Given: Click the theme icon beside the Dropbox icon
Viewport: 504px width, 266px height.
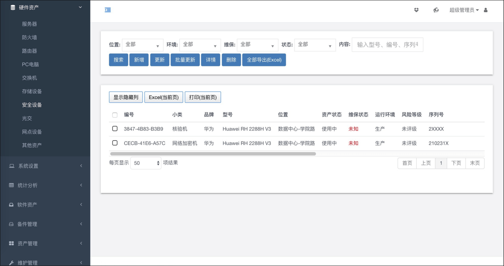Looking at the screenshot, I should (436, 10).
